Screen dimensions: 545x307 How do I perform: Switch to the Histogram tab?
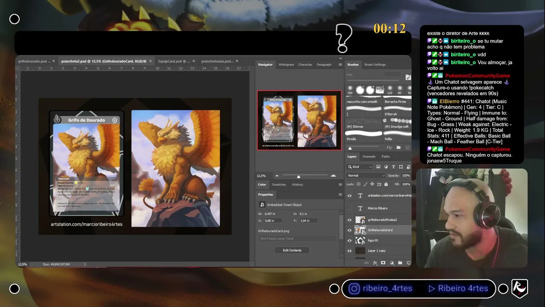[286, 65]
